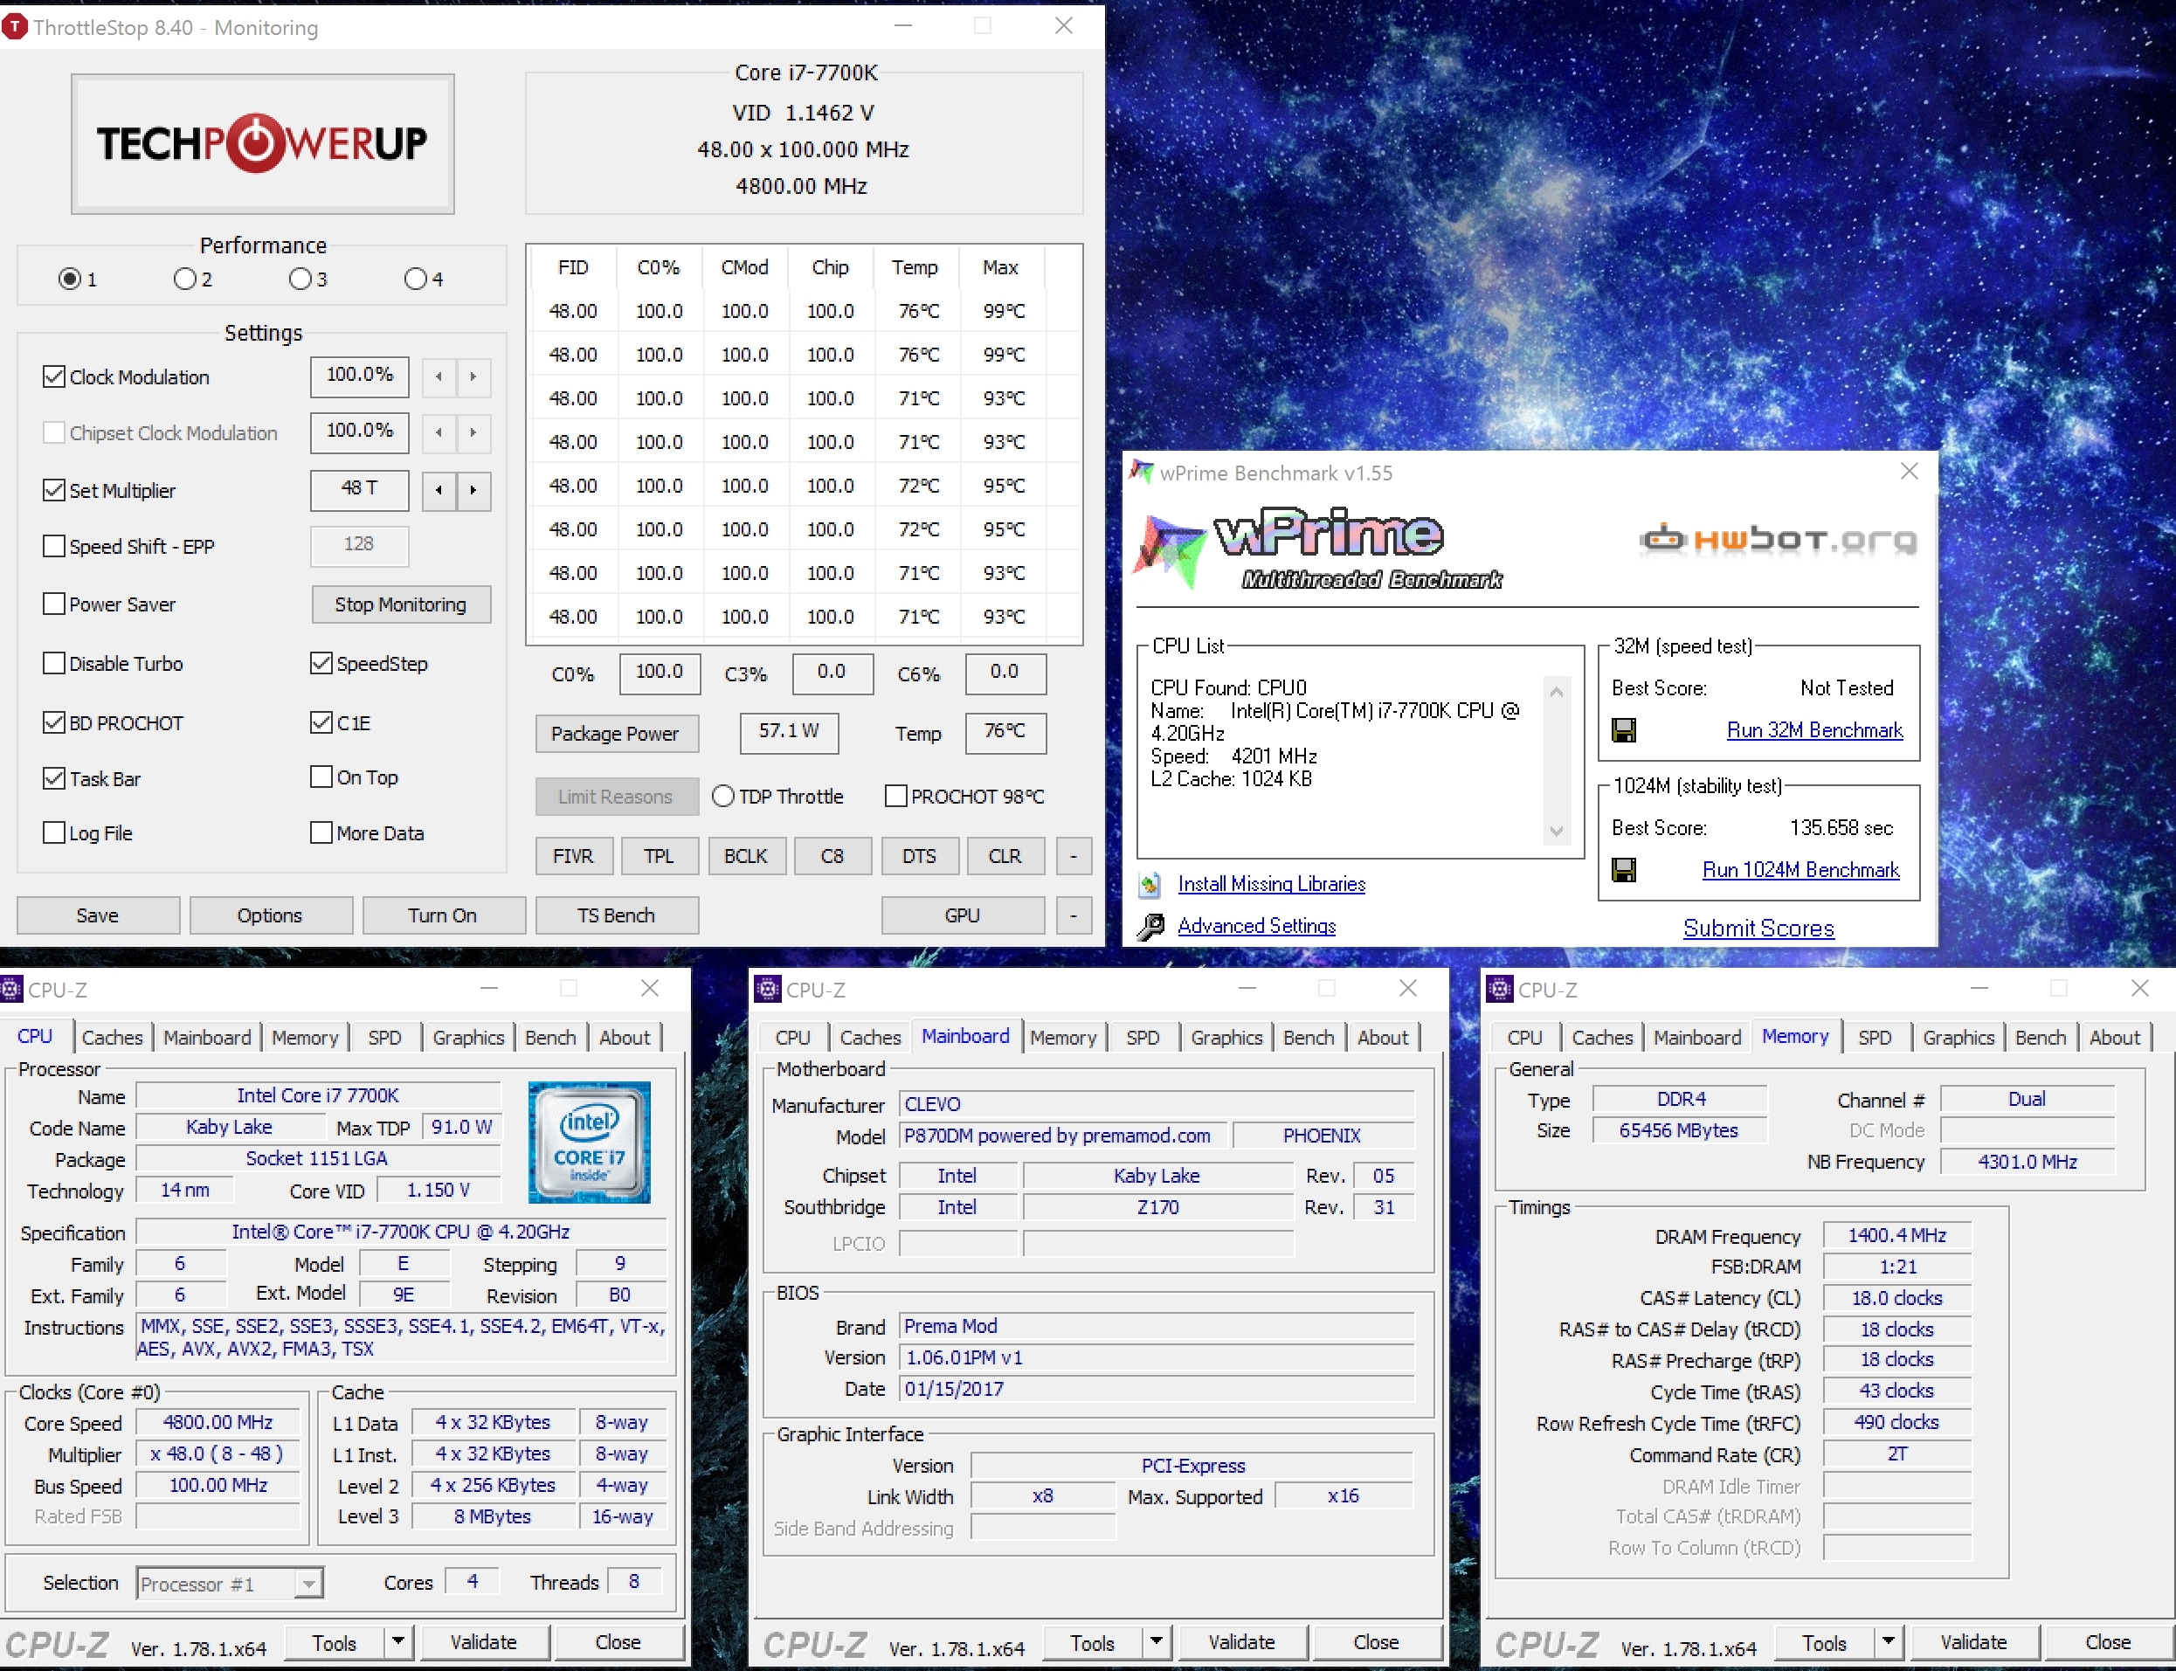Enable the Speed Shift - EPP checkbox

pyautogui.click(x=55, y=546)
